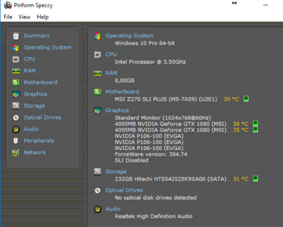The height and width of the screenshot is (227, 283).
Task: Click the 30 °C motherboard temperature value
Action: pyautogui.click(x=231, y=99)
